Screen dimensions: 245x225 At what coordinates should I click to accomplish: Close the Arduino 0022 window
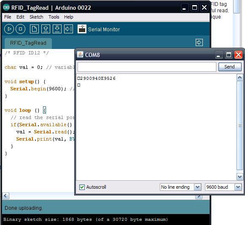tap(204, 8)
